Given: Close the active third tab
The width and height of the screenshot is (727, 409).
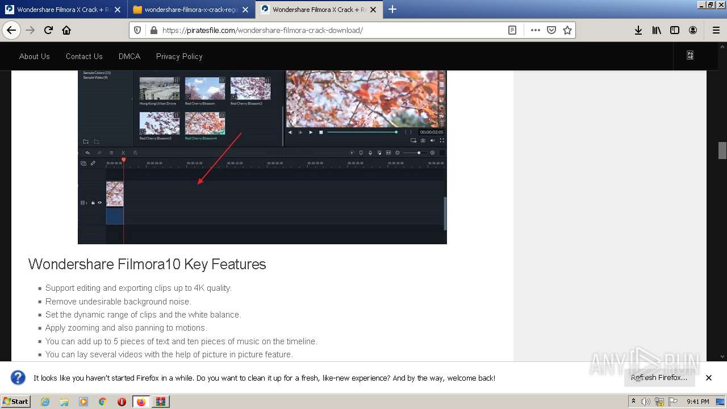Looking at the screenshot, I should click(373, 10).
